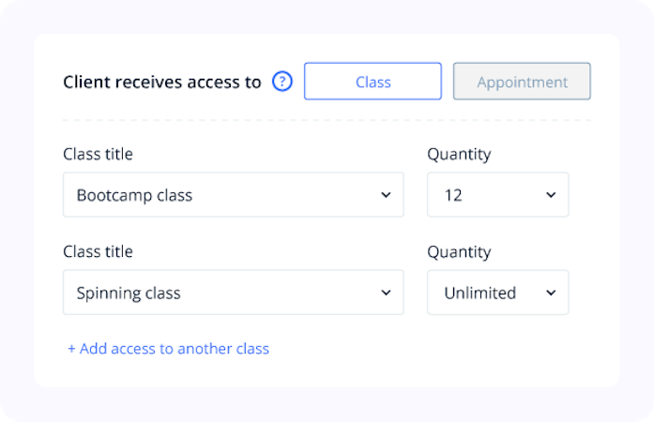Click the plus sign before Add access
The height and width of the screenshot is (422, 654).
click(x=71, y=349)
